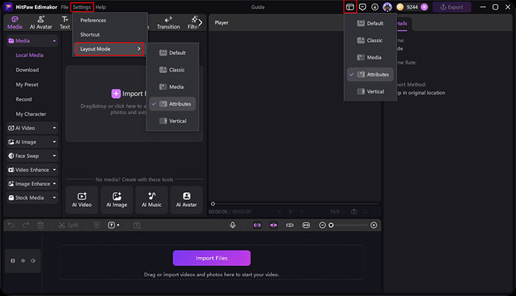Open the user avatar profile
The width and height of the screenshot is (516, 296).
click(x=388, y=7)
